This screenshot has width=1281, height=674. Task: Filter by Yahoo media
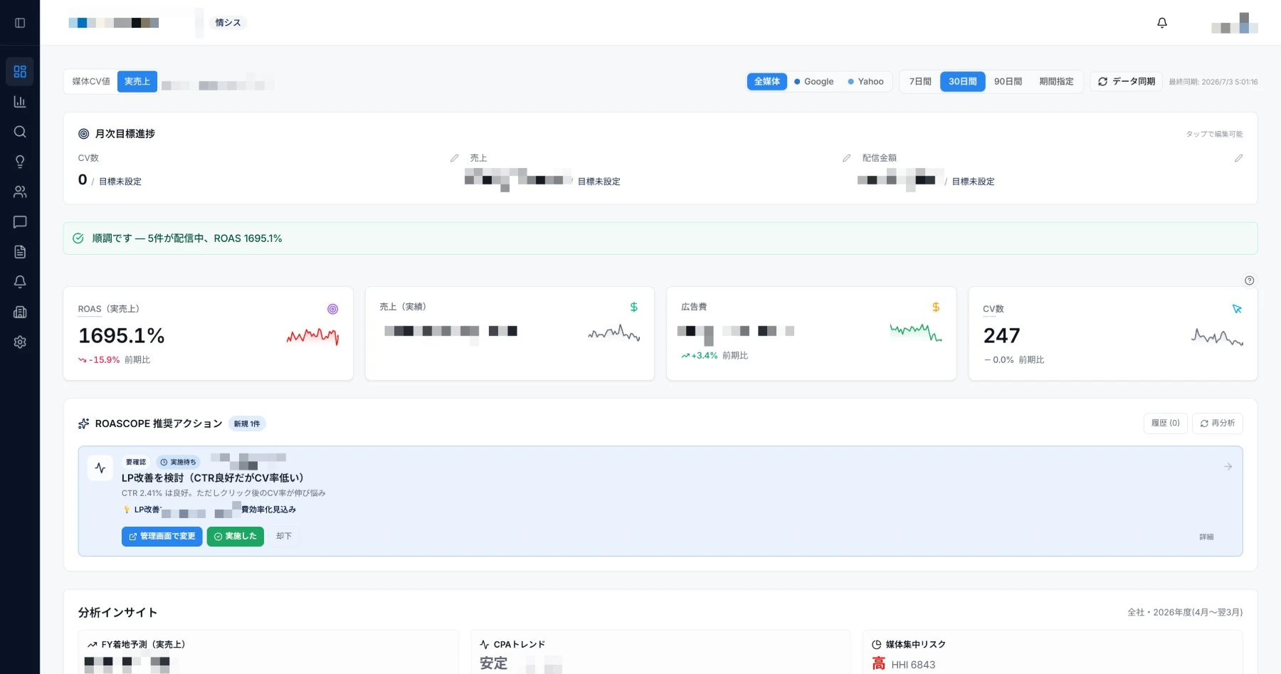[865, 81]
